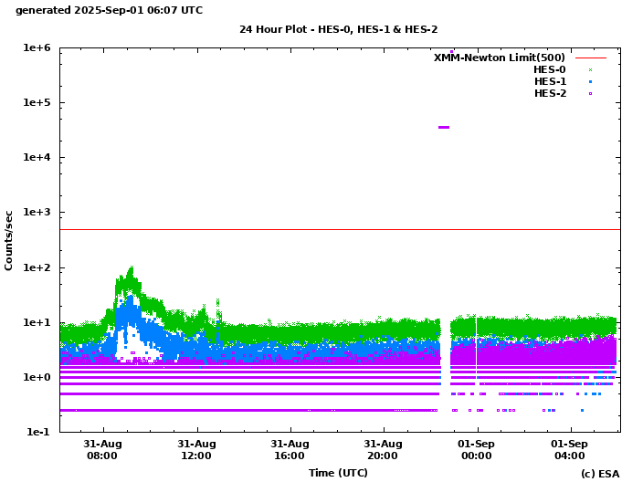
Task: Click the 'Time (UTC)' x-axis title
Action: point(338,473)
